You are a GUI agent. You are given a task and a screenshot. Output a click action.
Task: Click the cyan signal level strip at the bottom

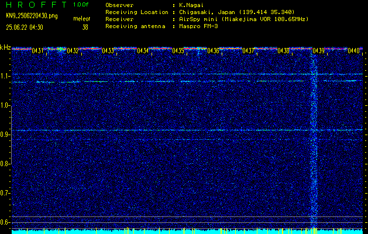click(187, 232)
